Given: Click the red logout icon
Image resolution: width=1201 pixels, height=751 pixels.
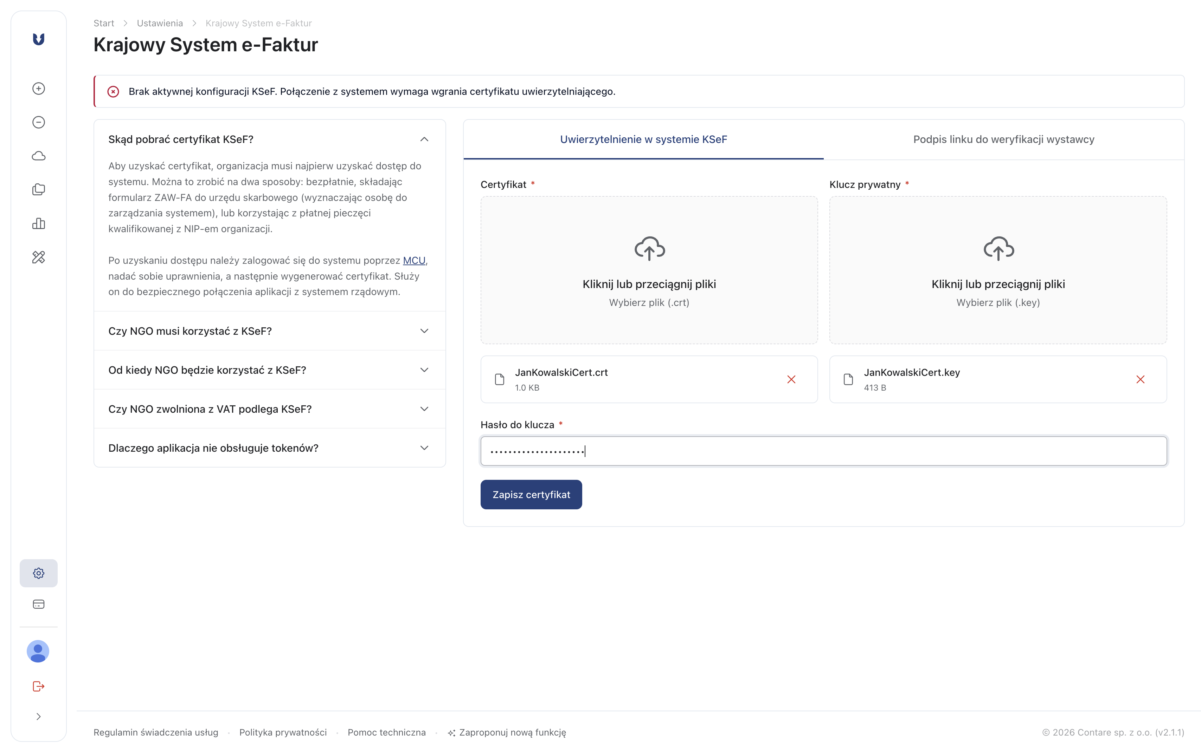Looking at the screenshot, I should [39, 686].
